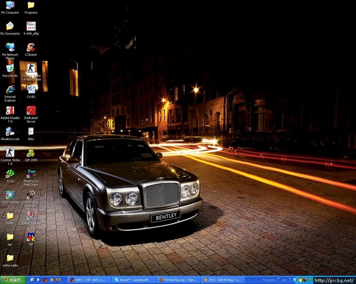Expand the igri toolbar chevron
The image size is (356, 284).
tap(290, 278)
